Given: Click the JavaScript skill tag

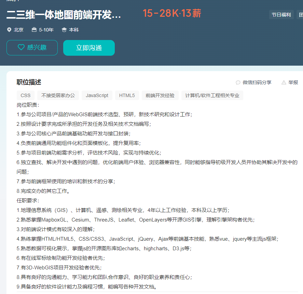Looking at the screenshot, I should 97,95.
